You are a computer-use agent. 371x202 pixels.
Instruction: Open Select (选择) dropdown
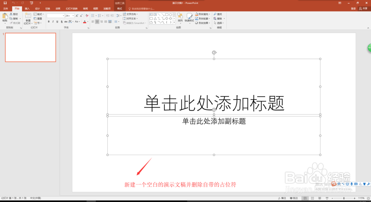[219, 23]
